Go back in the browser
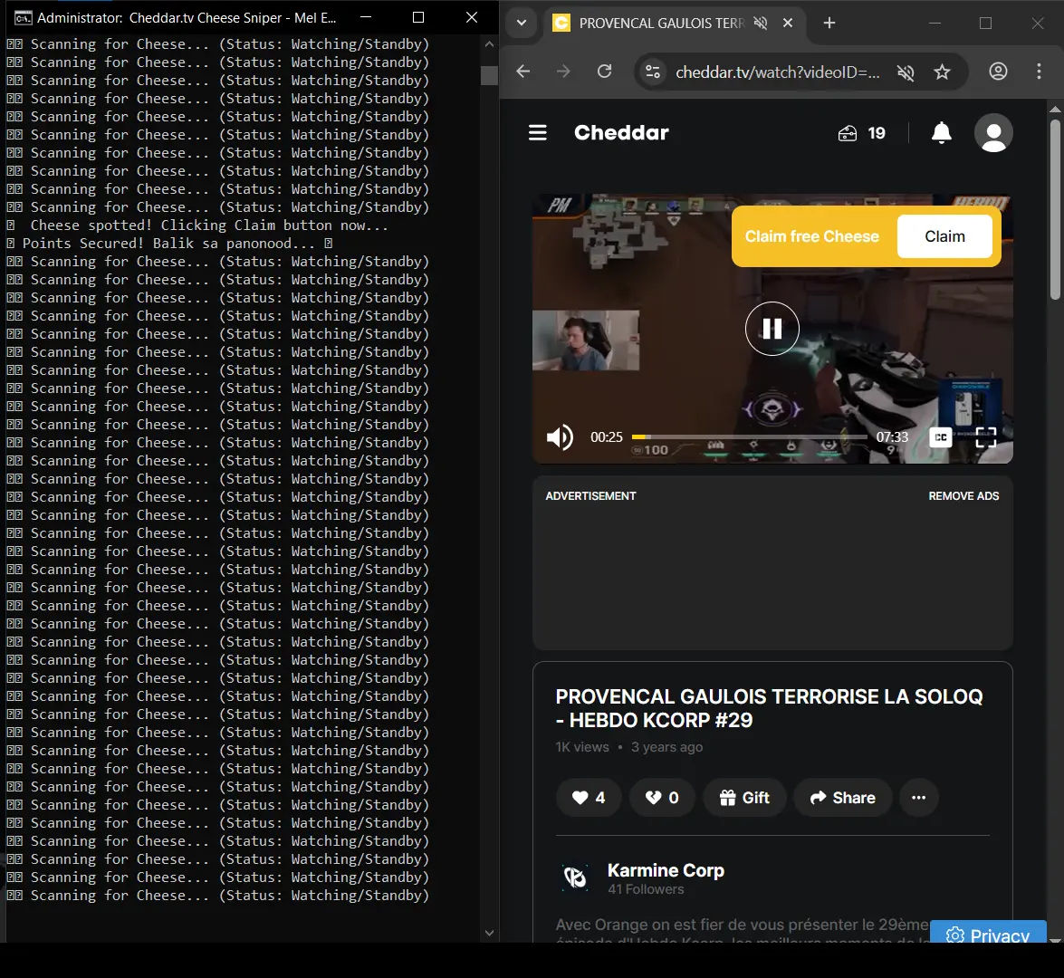This screenshot has height=978, width=1064. (x=522, y=72)
